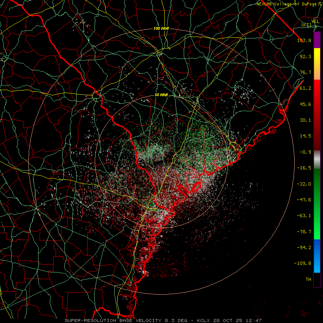Screen dimensions: 323x323
Task: Click the 12:47 timestamp in footer
Action: coord(254,320)
